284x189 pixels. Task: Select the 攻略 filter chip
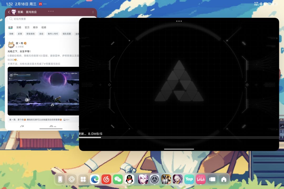coord(11,34)
